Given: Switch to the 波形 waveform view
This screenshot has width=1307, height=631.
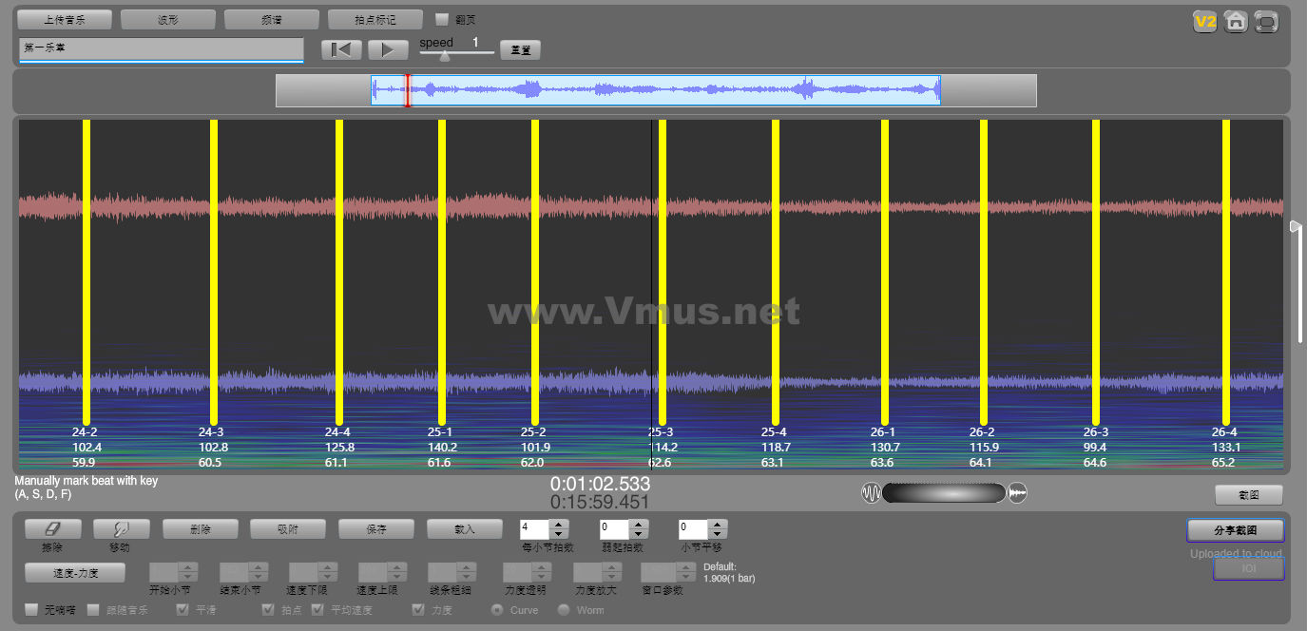Looking at the screenshot, I should pyautogui.click(x=168, y=20).
